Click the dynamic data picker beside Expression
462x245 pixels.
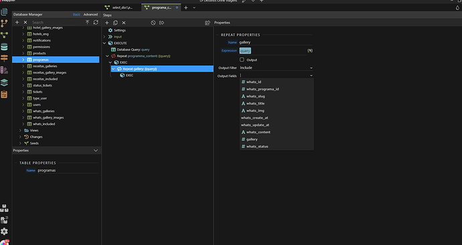point(310,51)
